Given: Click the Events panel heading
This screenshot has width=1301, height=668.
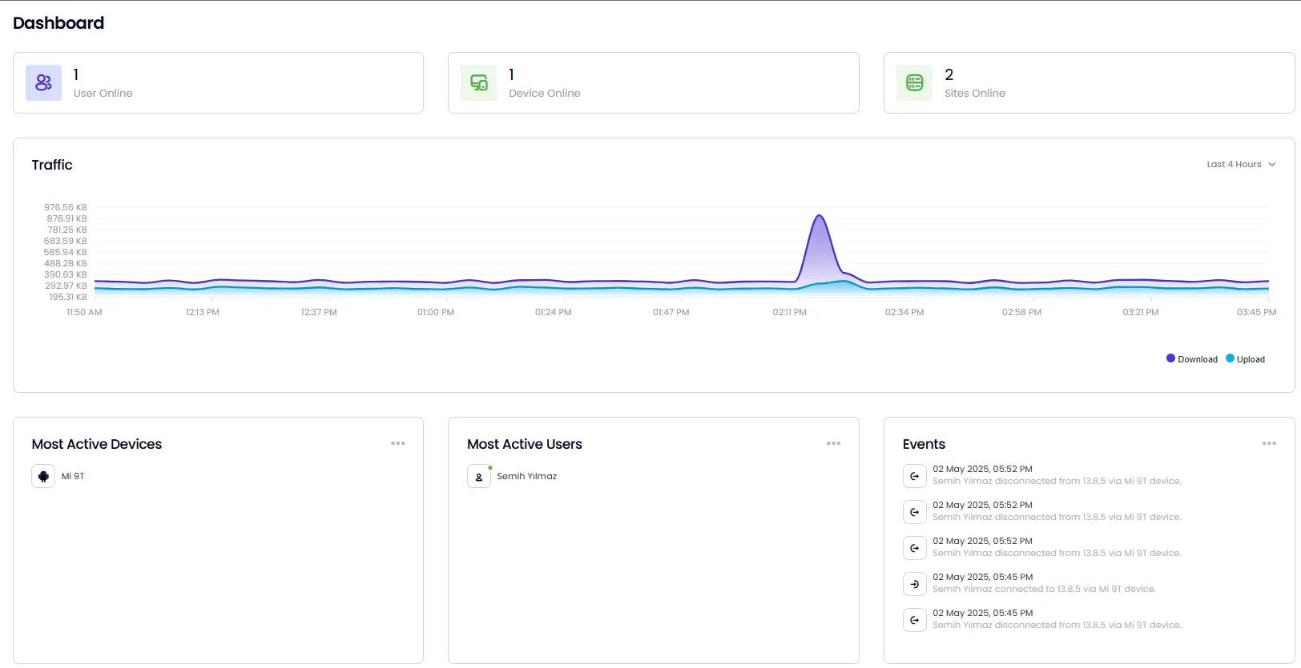Looking at the screenshot, I should click(x=924, y=444).
